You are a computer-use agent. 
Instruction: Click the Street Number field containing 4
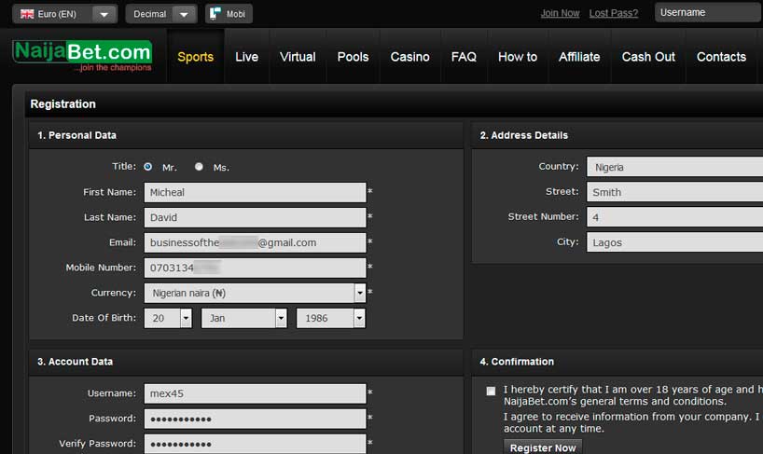pyautogui.click(x=674, y=217)
